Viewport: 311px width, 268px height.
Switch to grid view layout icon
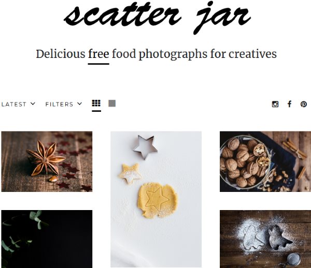(96, 103)
